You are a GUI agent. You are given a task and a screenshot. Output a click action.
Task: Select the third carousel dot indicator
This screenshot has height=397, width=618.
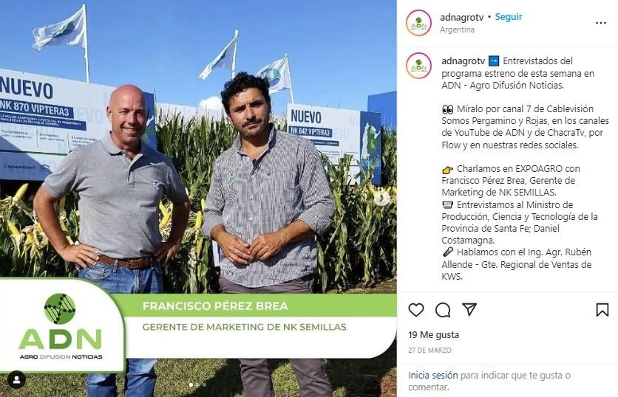coord(204,384)
